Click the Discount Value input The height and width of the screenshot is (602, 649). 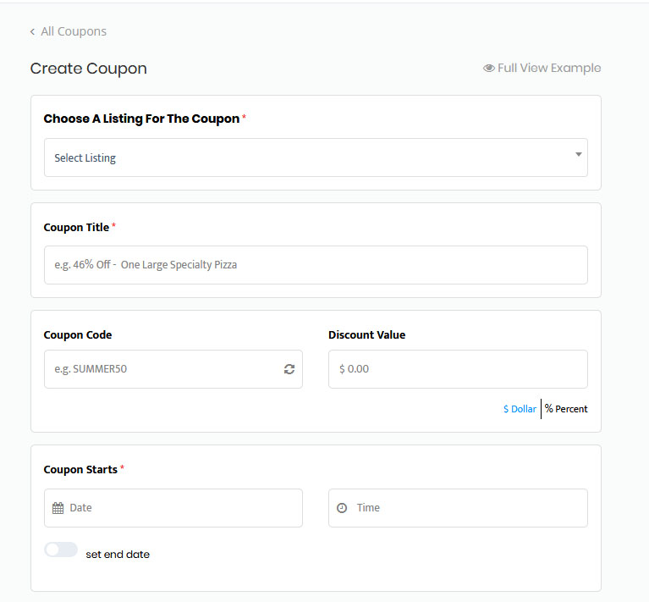point(458,369)
